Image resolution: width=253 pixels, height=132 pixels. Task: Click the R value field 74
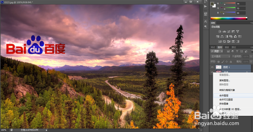[241, 4]
